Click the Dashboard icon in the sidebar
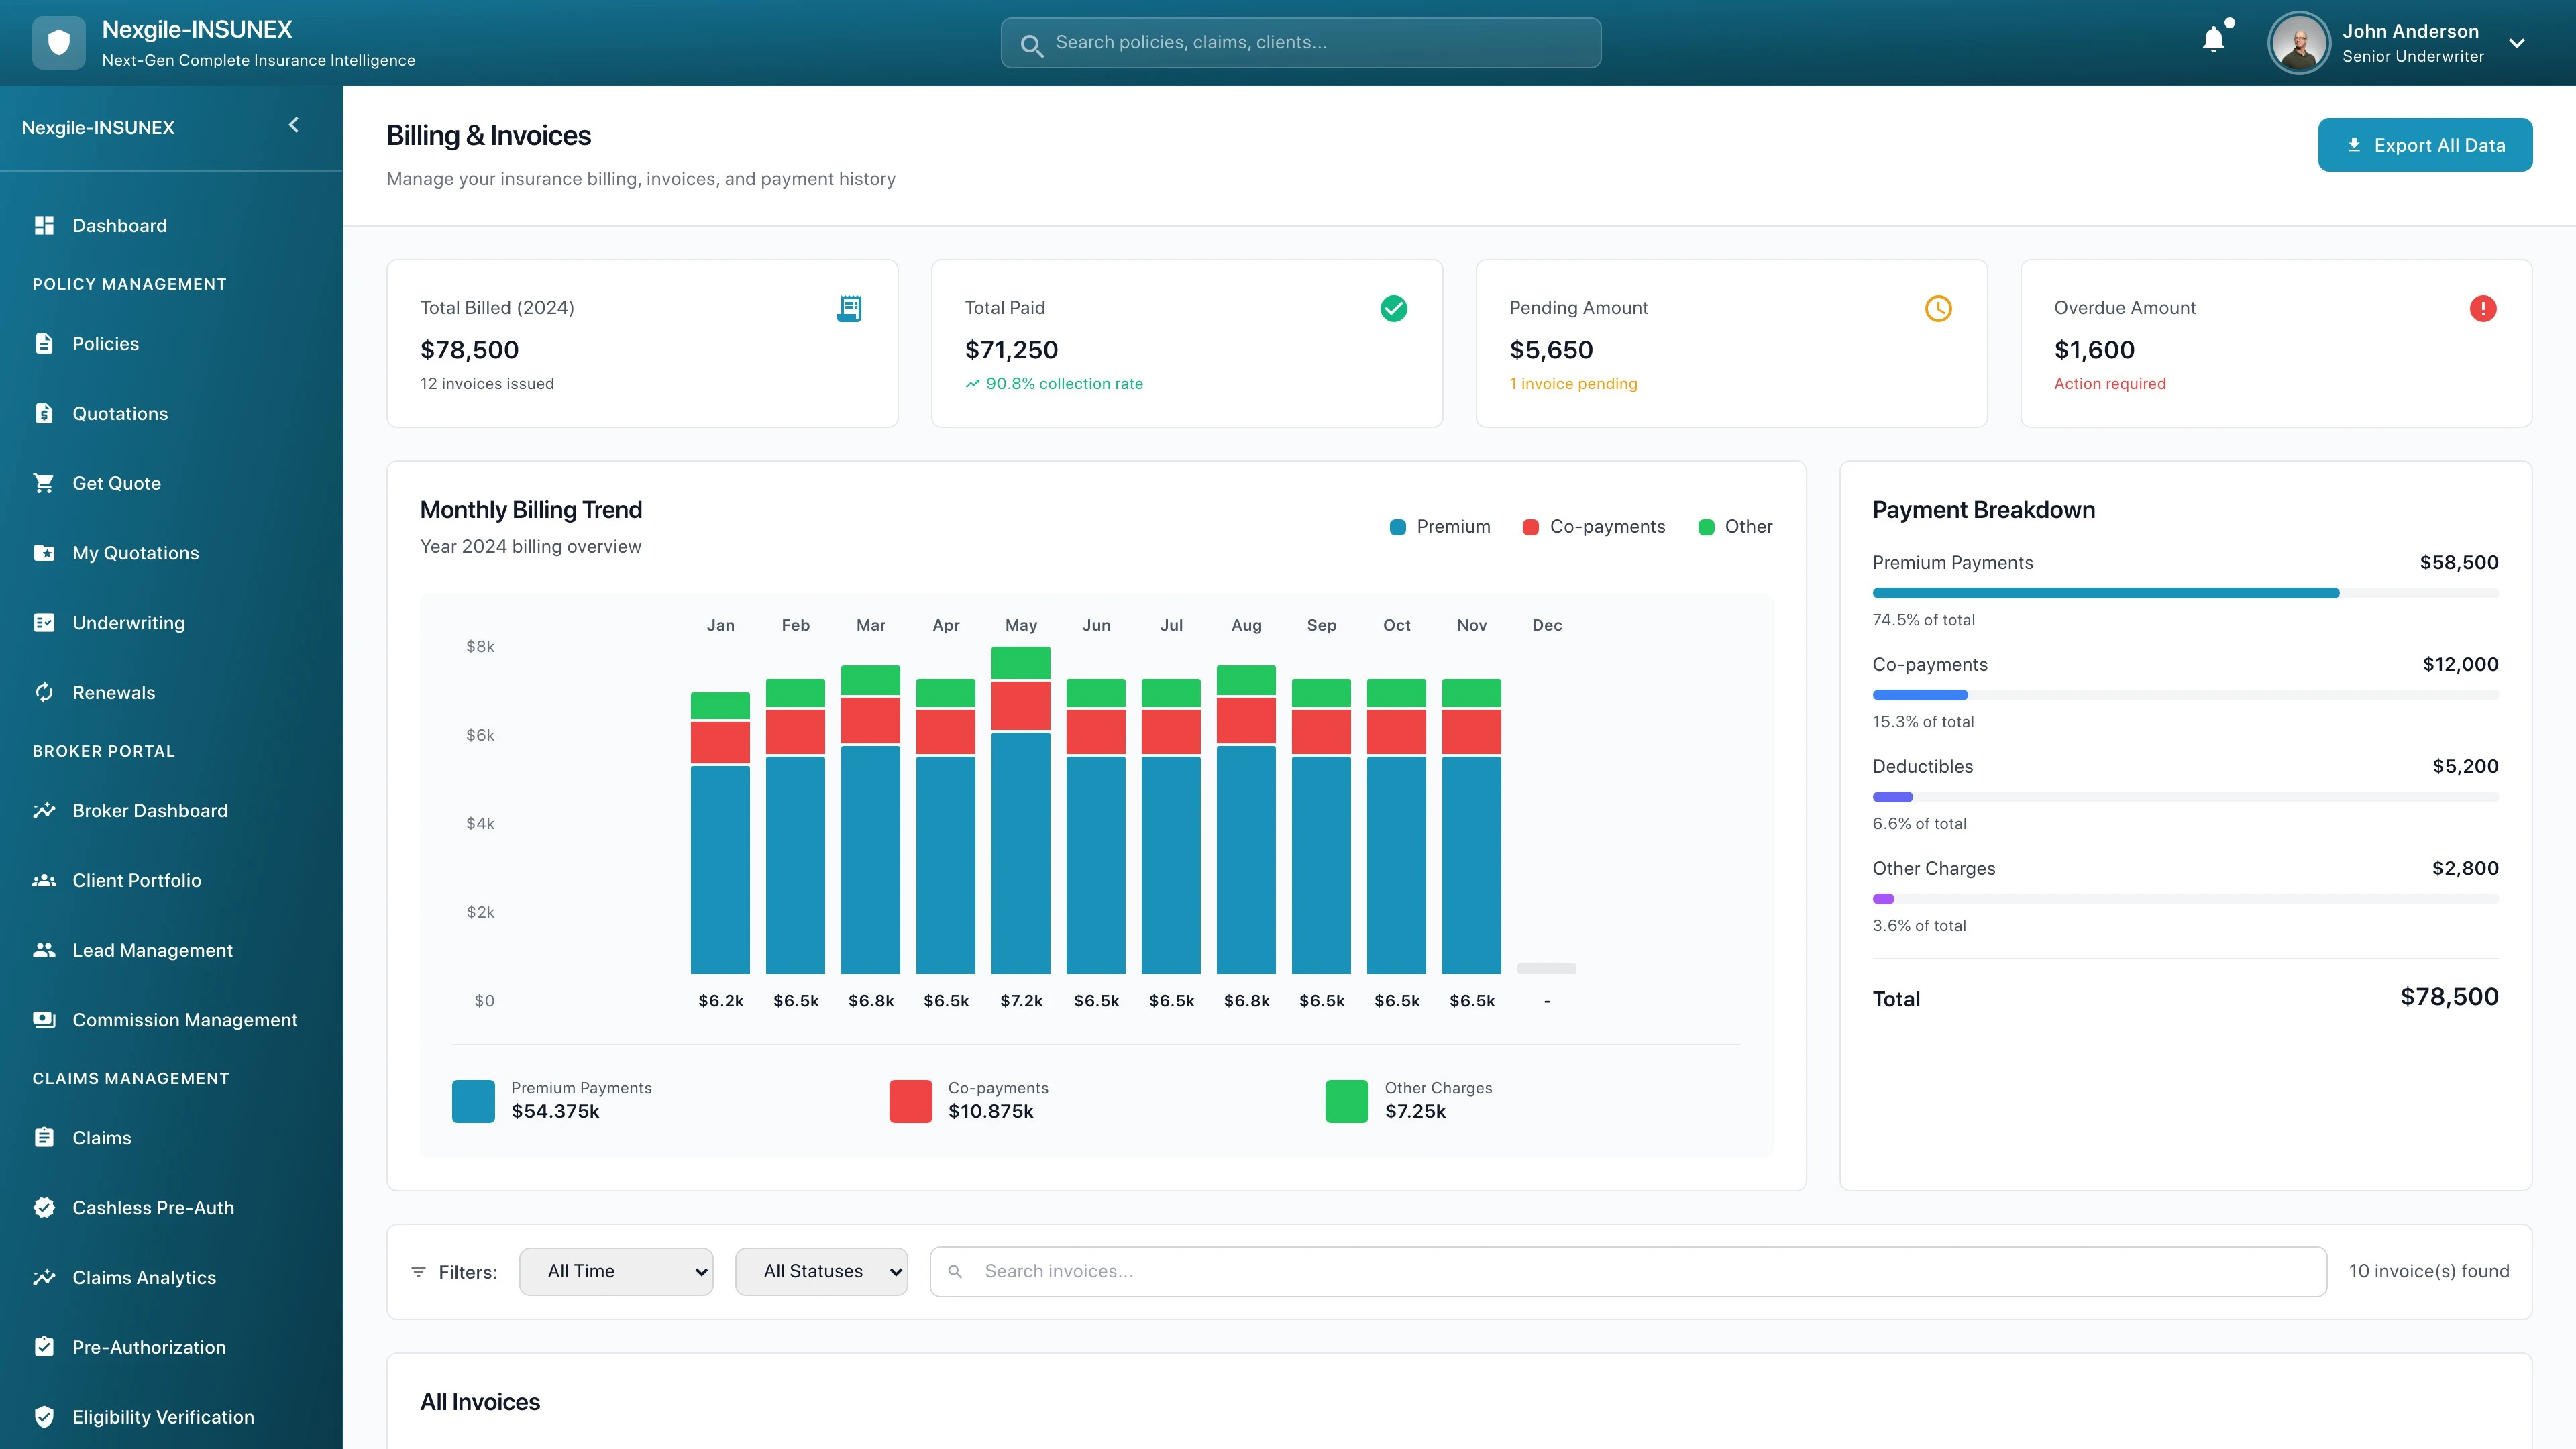Image resolution: width=2576 pixels, height=1449 pixels. coord(45,225)
